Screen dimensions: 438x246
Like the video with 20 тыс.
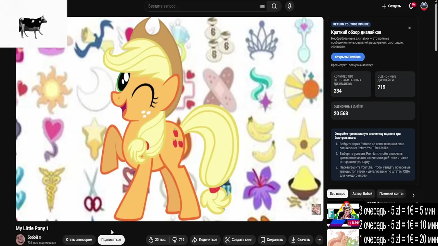point(157,240)
